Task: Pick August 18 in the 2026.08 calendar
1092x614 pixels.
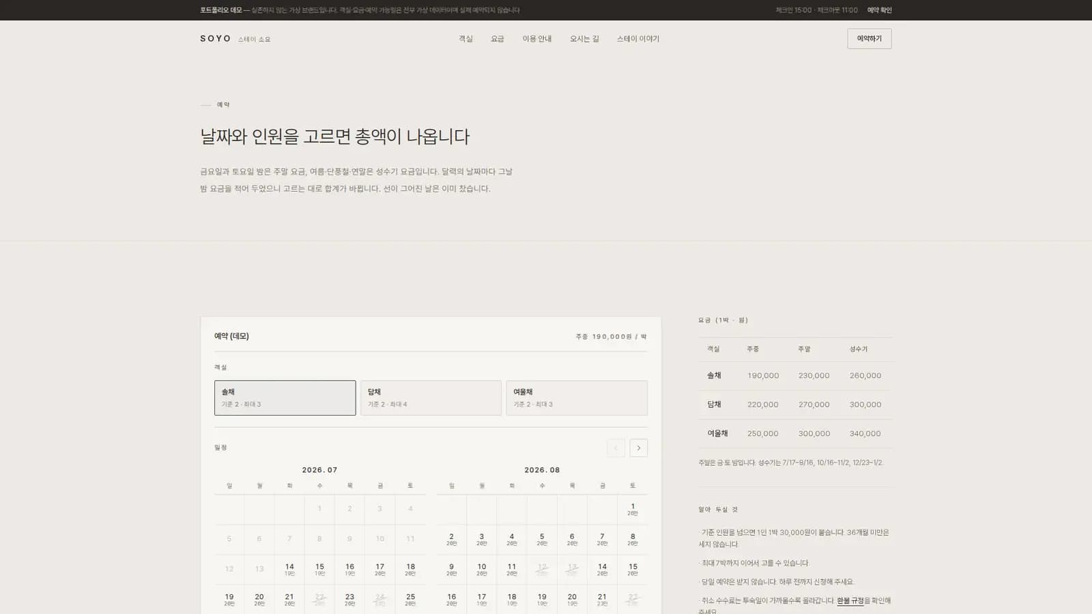Action: pos(512,599)
